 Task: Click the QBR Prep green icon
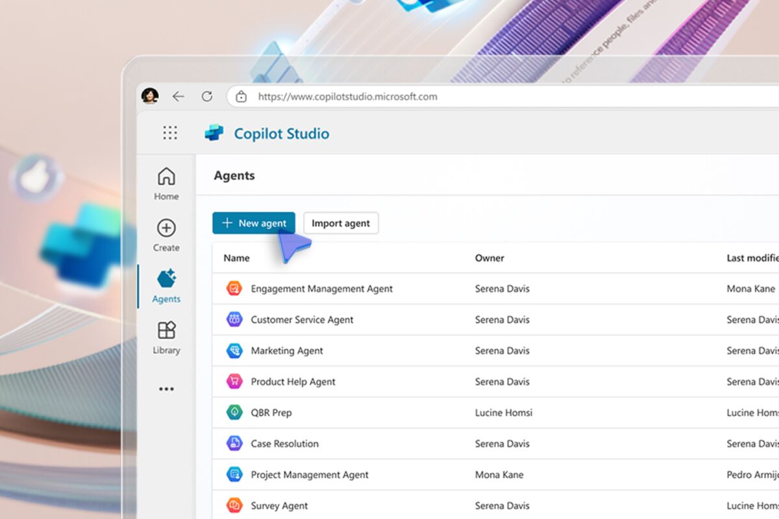[x=235, y=412]
